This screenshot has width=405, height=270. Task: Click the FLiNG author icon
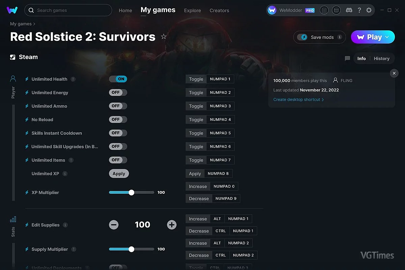[x=335, y=80]
